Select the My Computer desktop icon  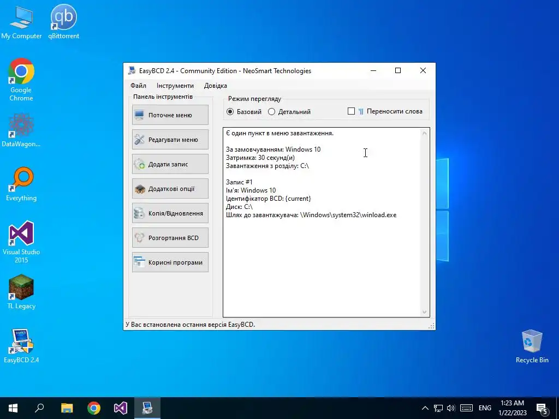click(x=21, y=22)
